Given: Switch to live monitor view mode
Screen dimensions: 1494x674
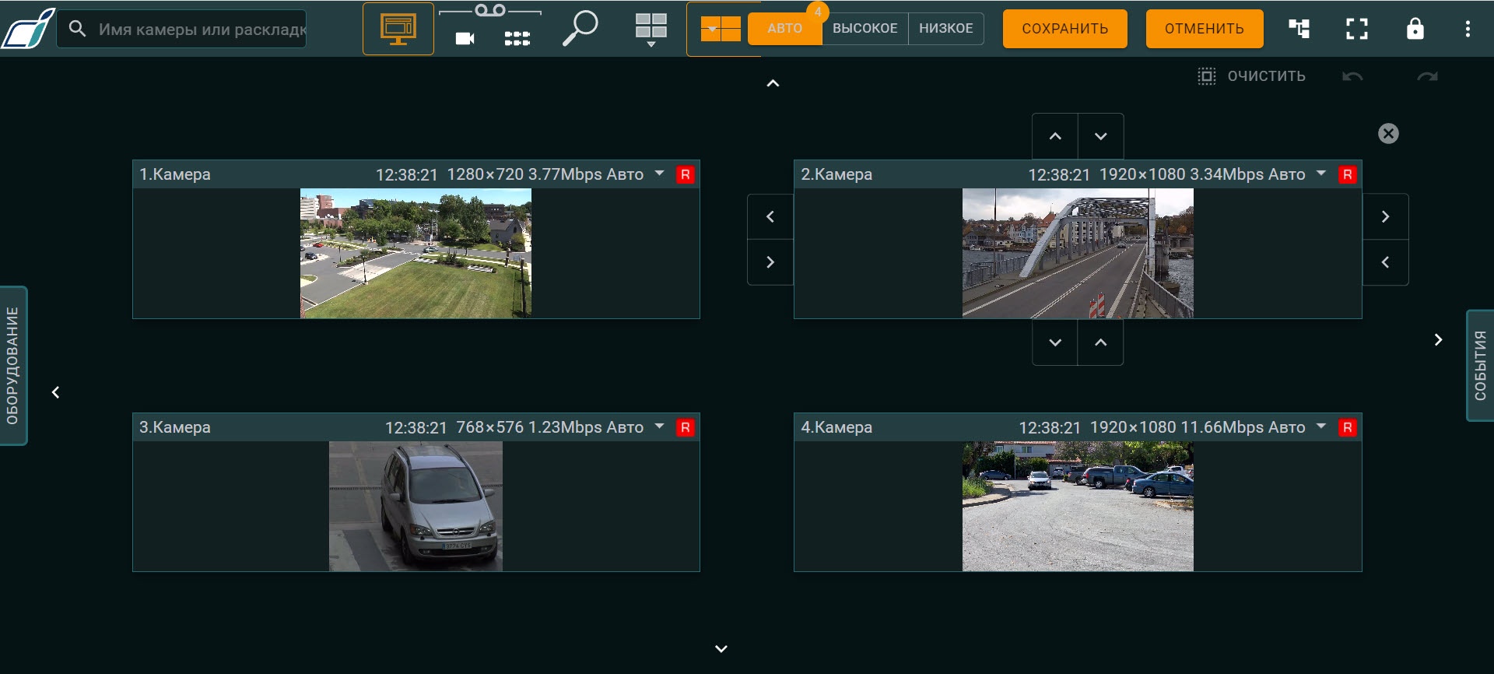Looking at the screenshot, I should [398, 29].
